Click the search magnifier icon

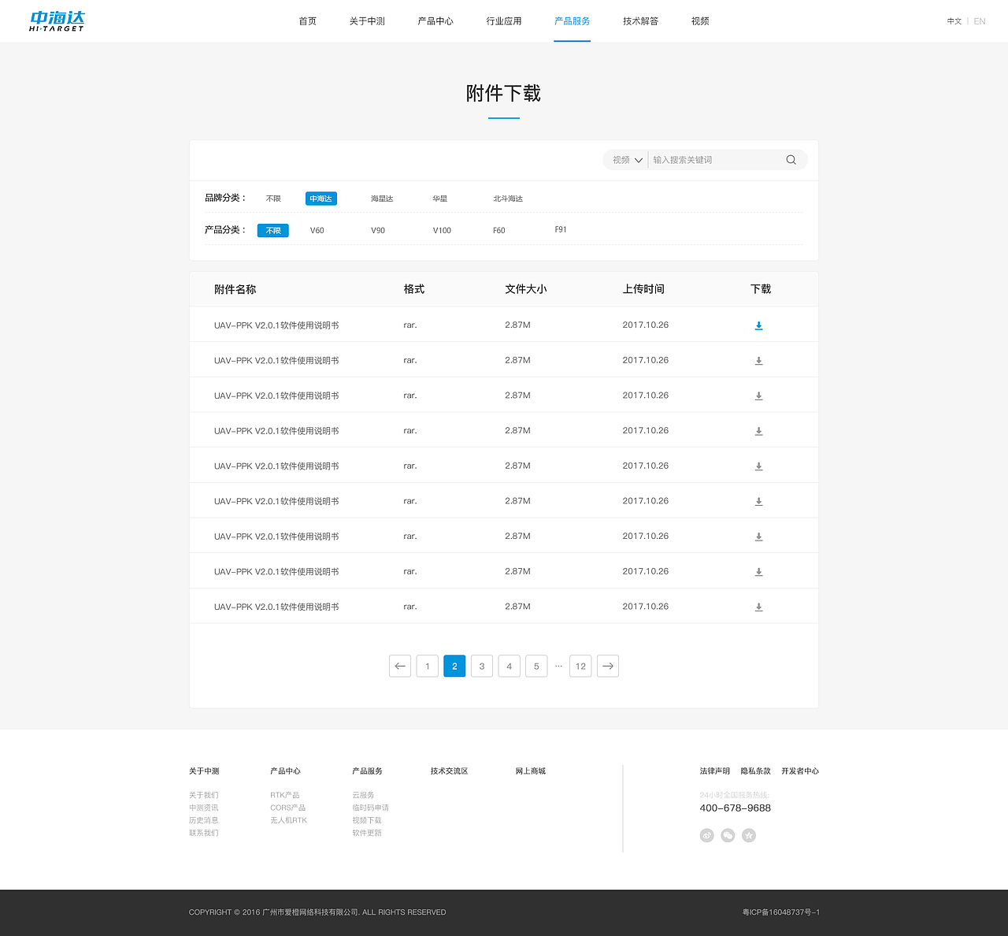[791, 159]
